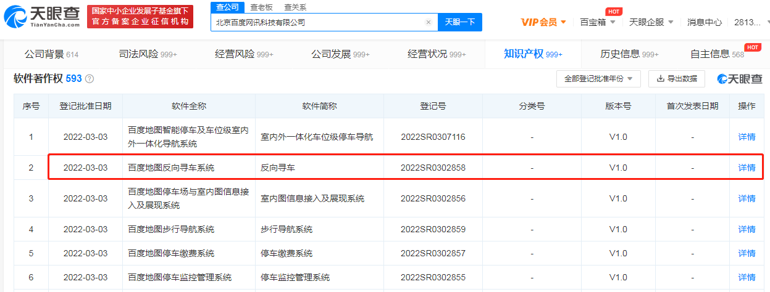Click registration number 2022SR0302857

tap(433, 253)
